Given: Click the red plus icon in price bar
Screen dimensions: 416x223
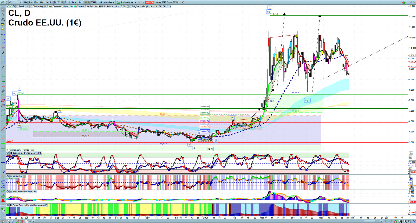Looking at the screenshot, I should point(8,6).
